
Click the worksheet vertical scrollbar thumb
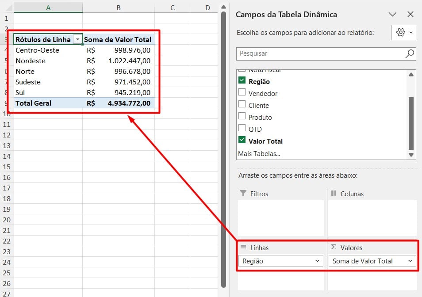point(223,149)
